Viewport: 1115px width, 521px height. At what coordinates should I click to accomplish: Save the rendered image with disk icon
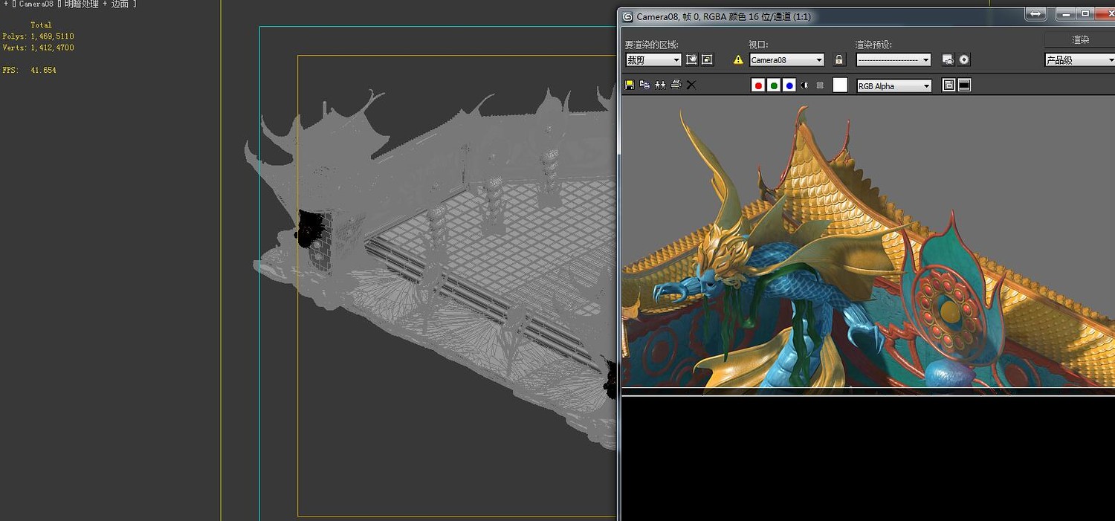coord(630,85)
